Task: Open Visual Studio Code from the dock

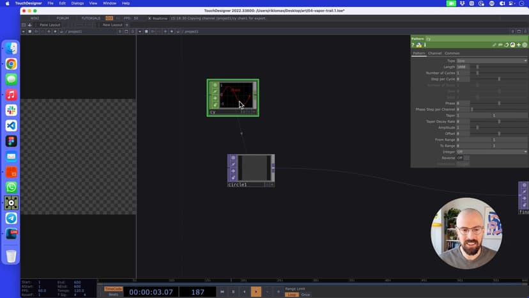Action: [x=11, y=125]
